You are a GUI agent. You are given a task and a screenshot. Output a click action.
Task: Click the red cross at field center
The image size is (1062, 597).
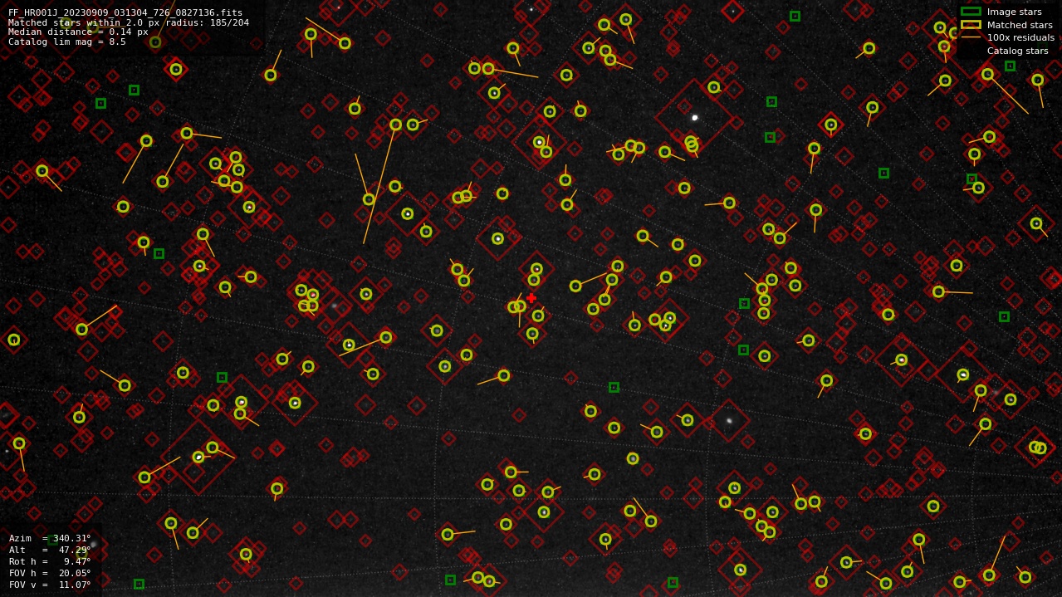531,298
